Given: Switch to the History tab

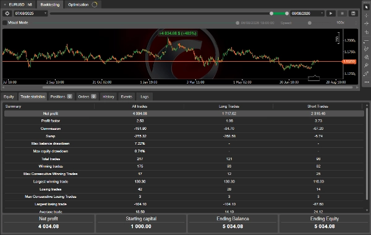Looking at the screenshot, I should click(108, 96).
